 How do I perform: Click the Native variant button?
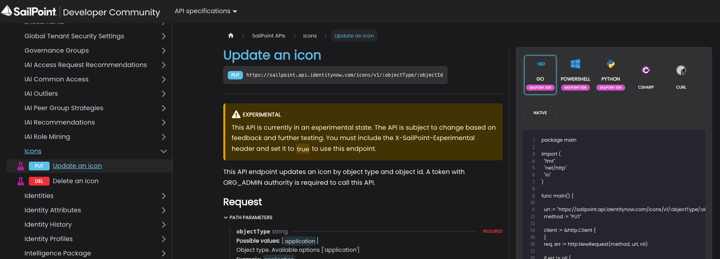coord(540,113)
